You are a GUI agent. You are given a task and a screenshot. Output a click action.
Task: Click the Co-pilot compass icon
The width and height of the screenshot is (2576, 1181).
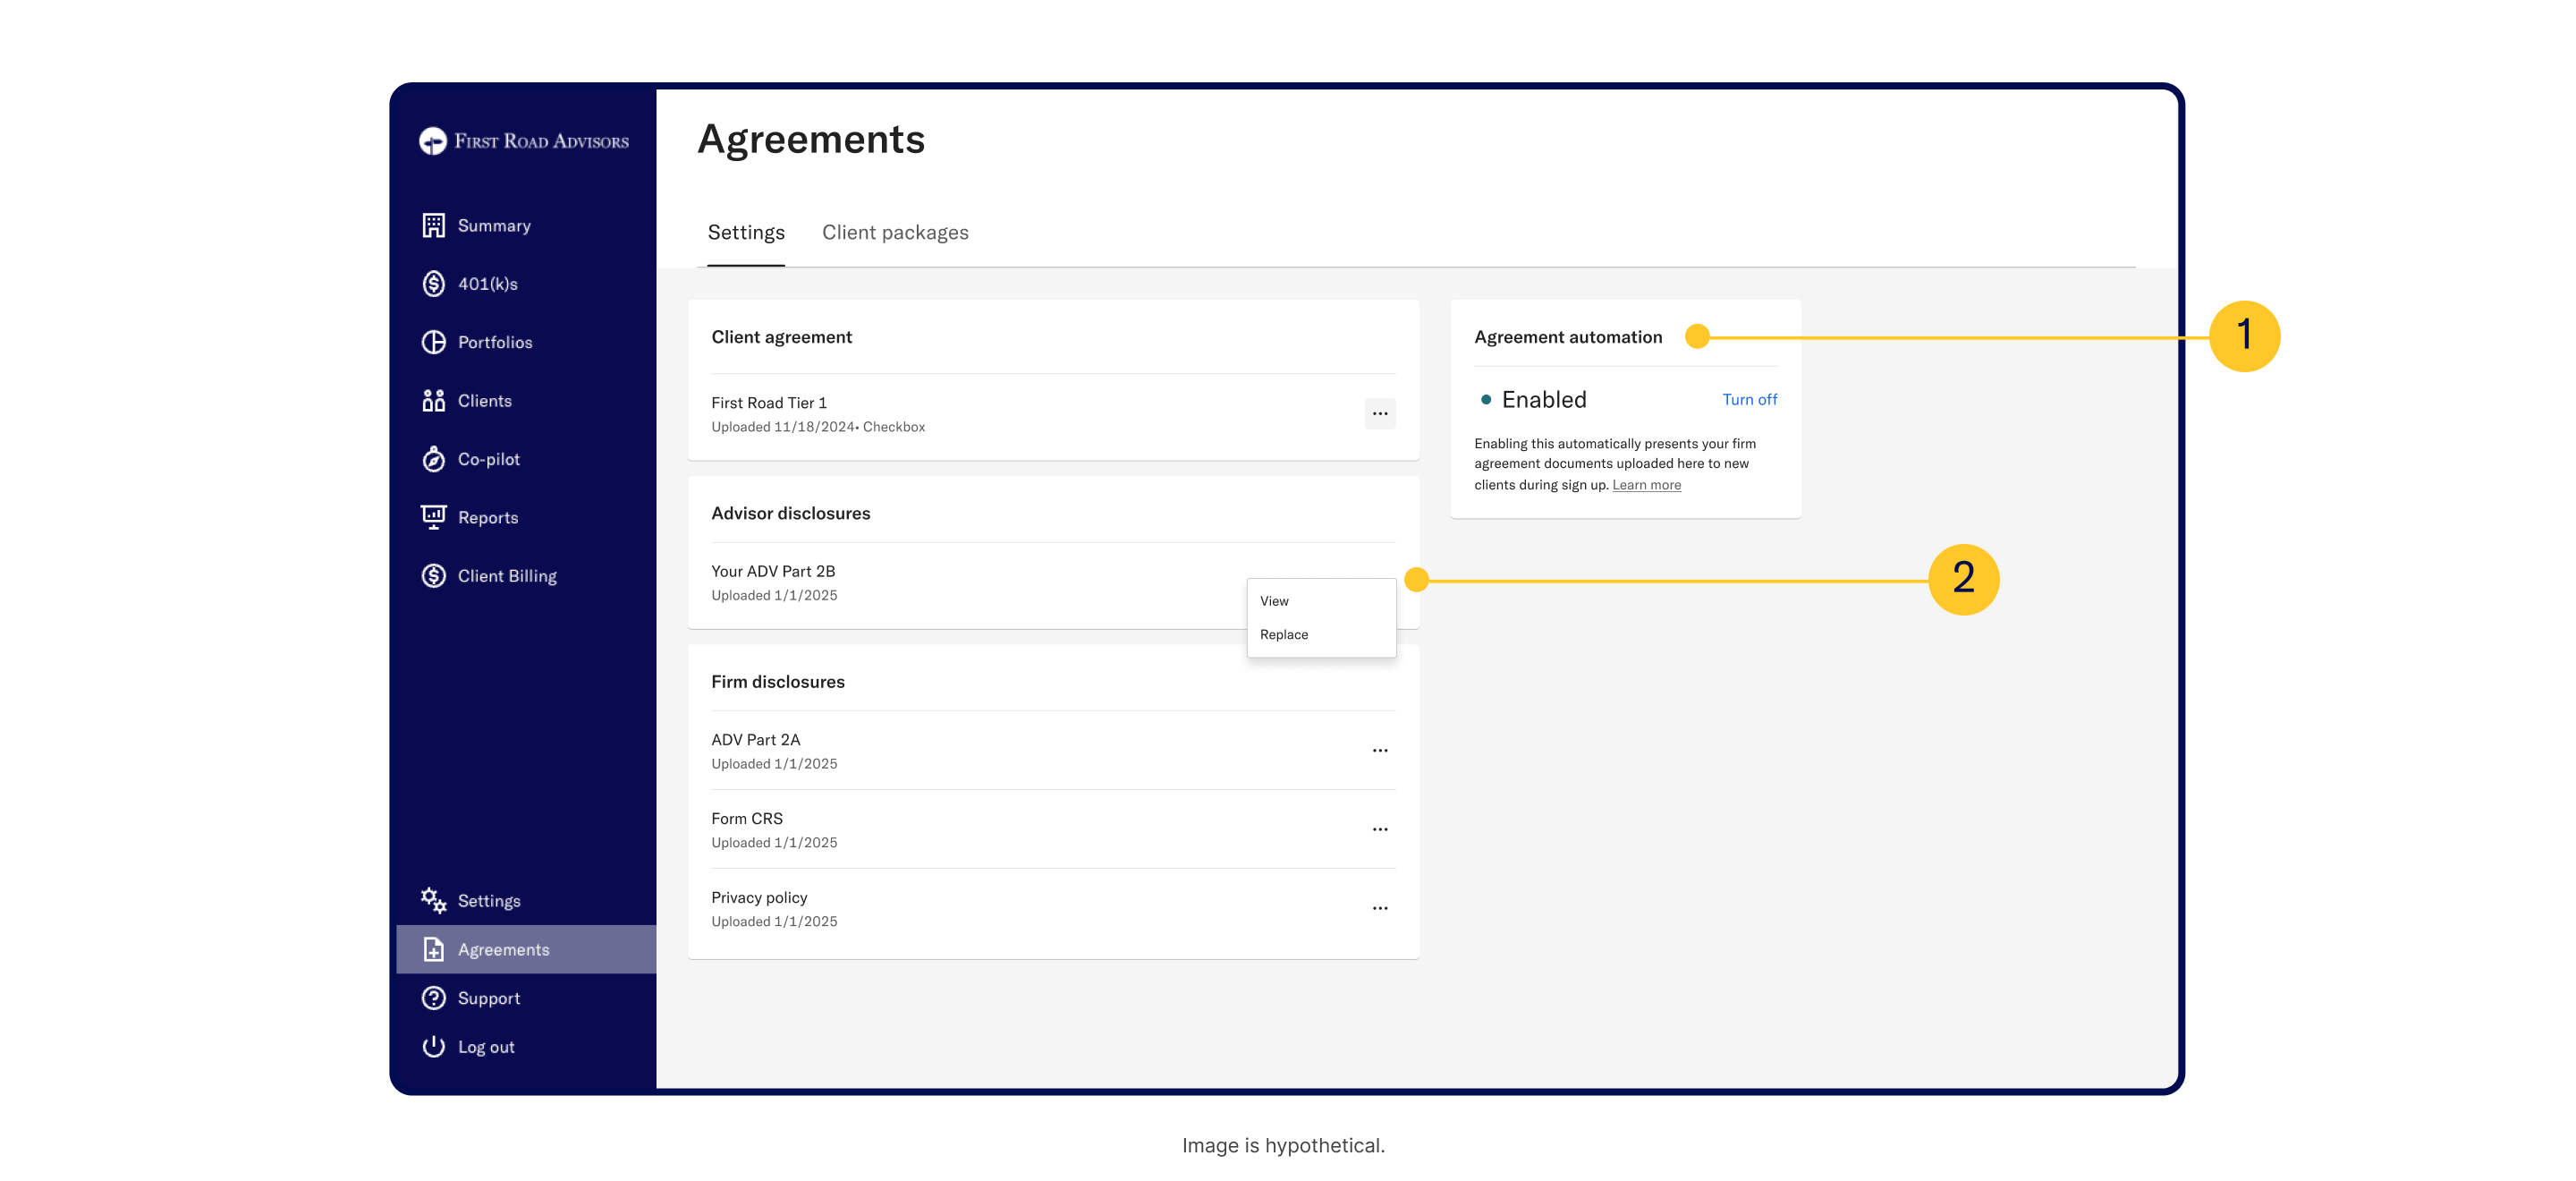pyautogui.click(x=433, y=459)
